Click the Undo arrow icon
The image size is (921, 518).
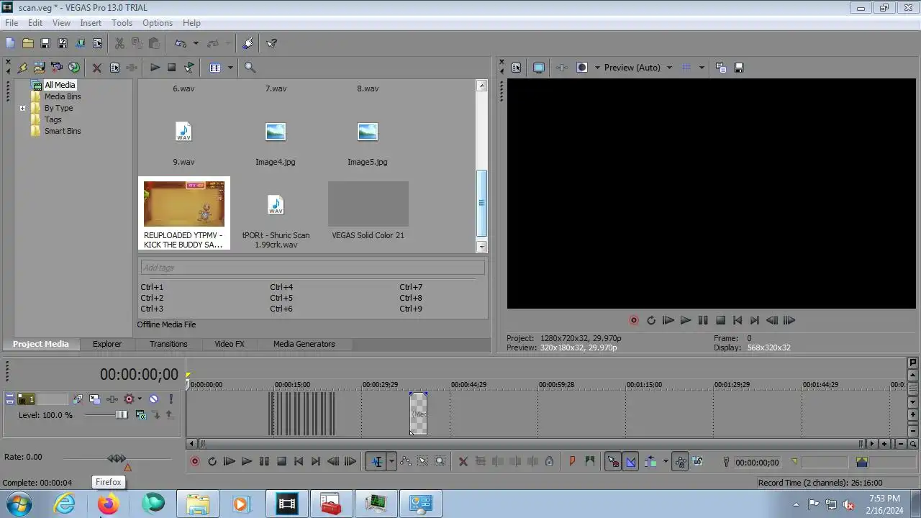[181, 43]
